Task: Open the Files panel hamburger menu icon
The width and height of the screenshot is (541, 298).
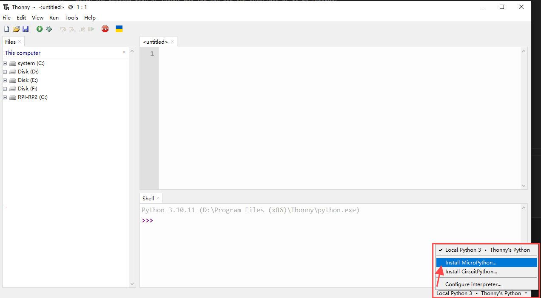Action: [x=124, y=52]
